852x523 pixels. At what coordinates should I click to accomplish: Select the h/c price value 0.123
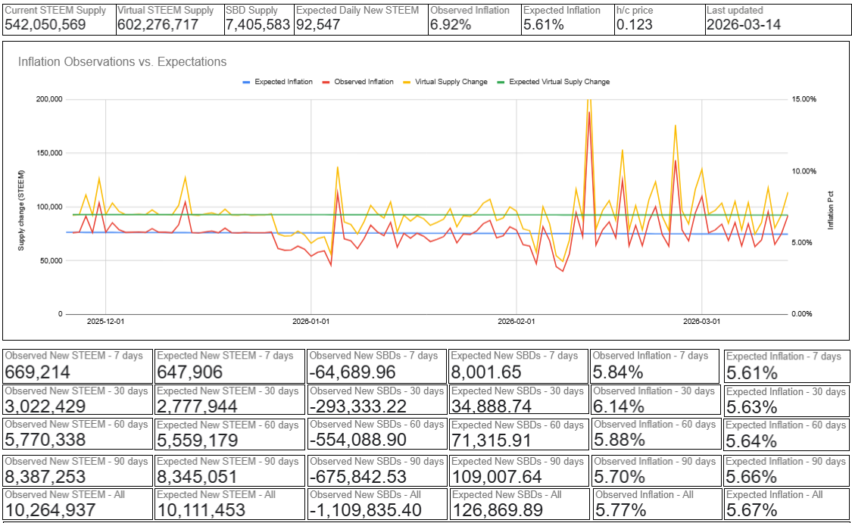coord(635,25)
